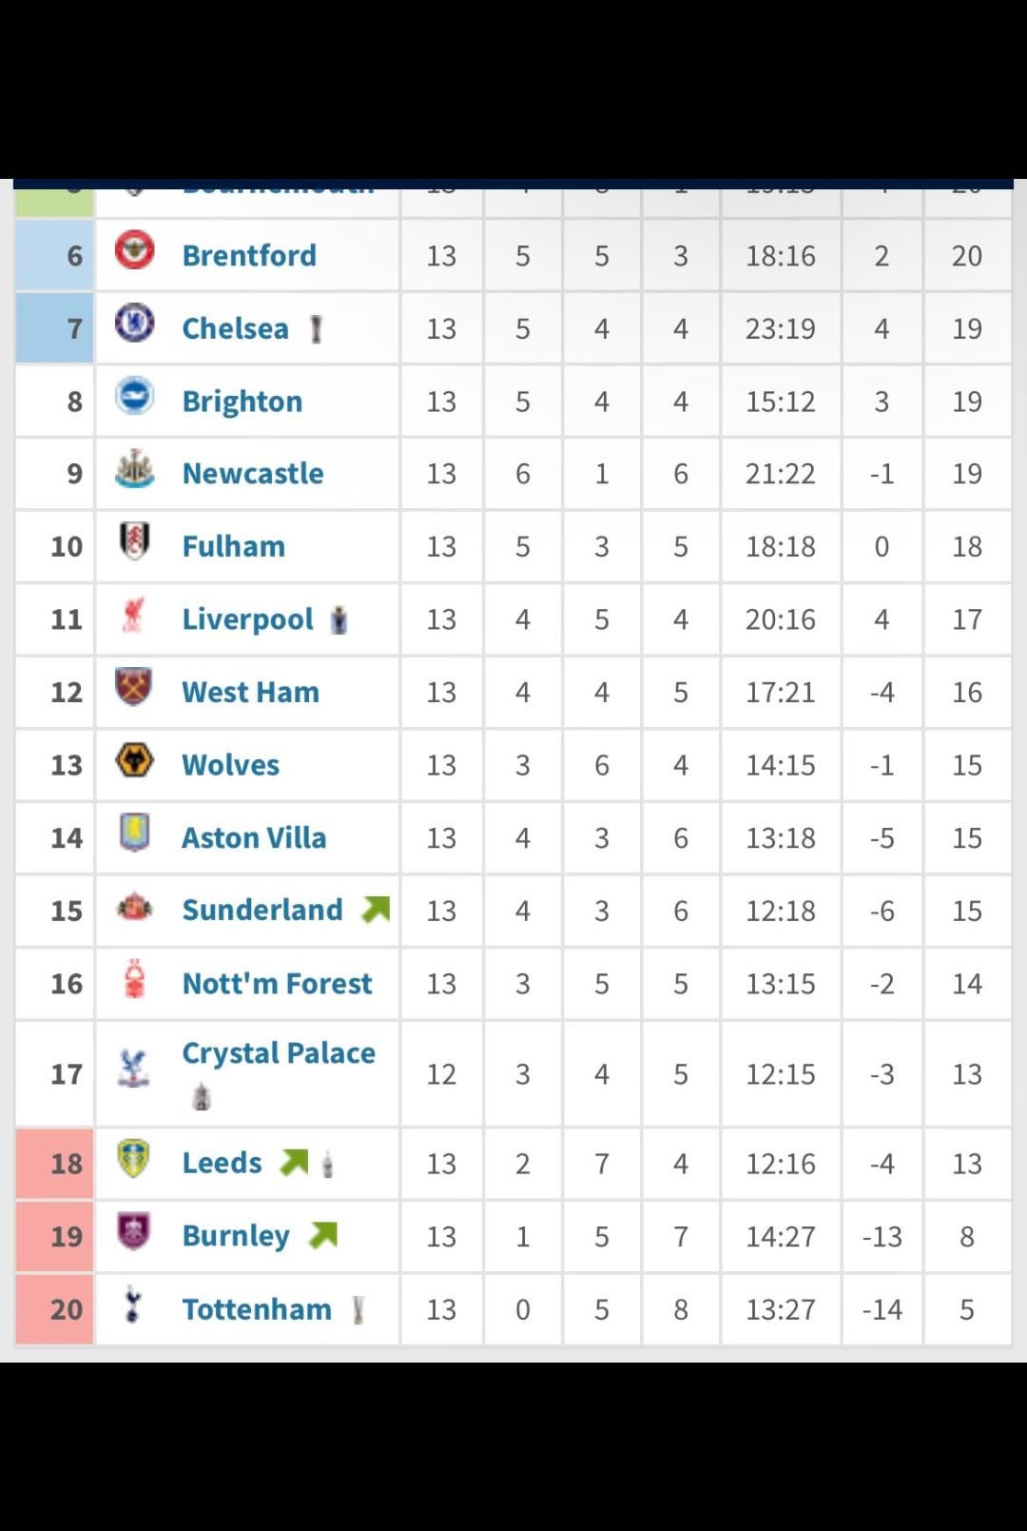
Task: Click the Chelsea club badge
Action: (x=134, y=324)
